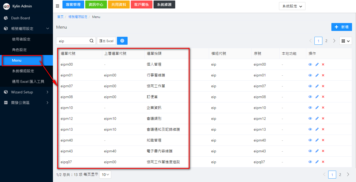Click the search input containing eip

72,41
